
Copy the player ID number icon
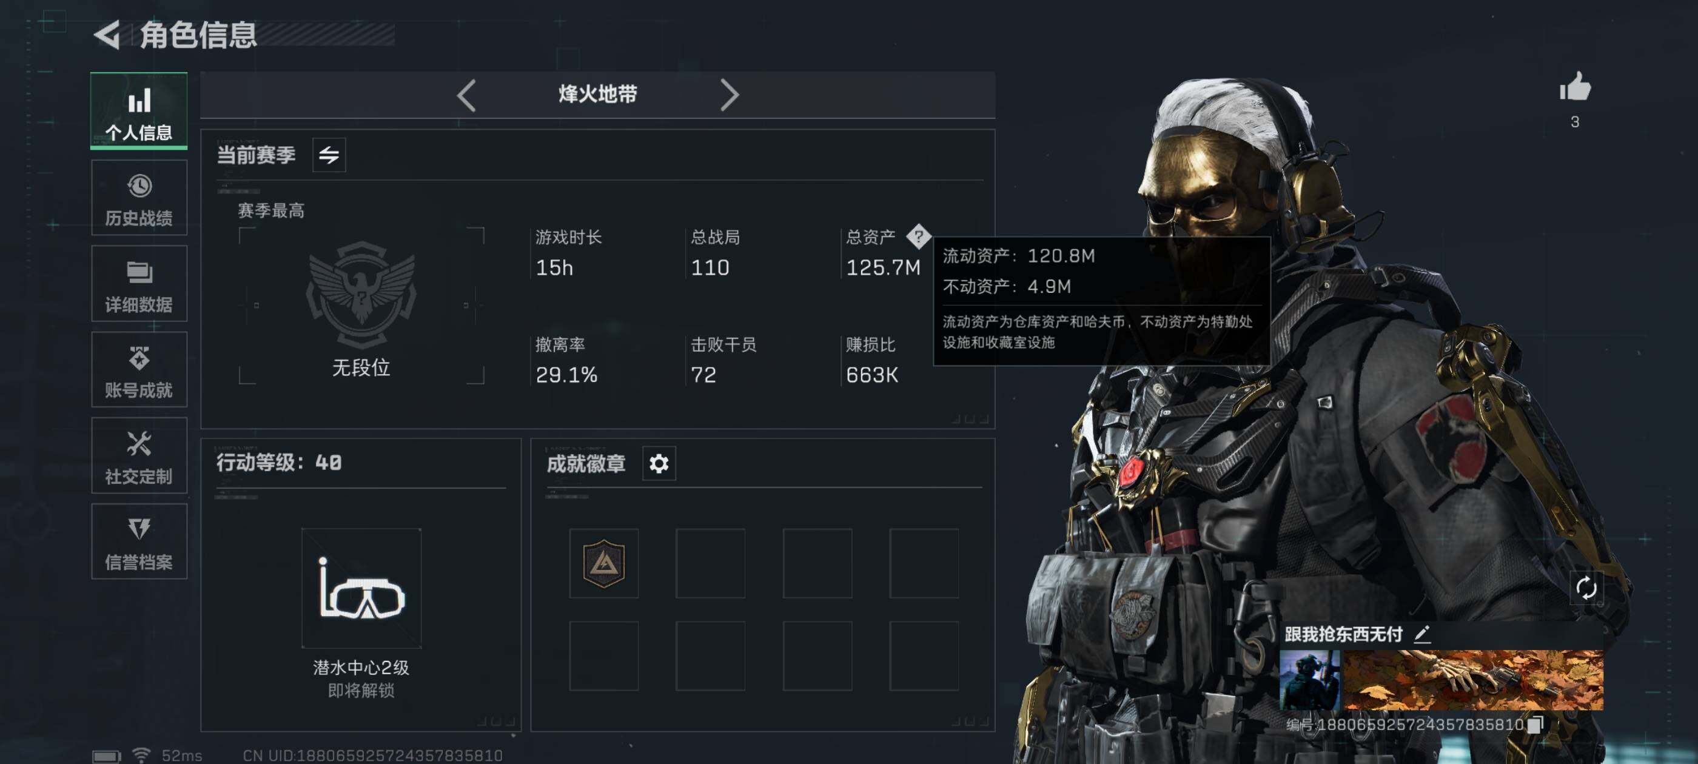tap(1536, 724)
